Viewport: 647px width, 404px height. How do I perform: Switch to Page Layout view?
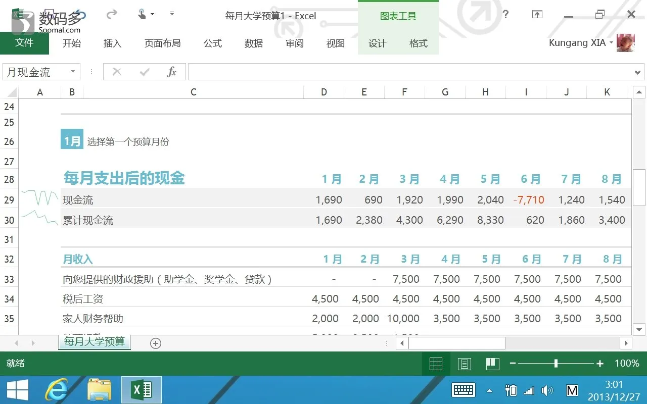(x=464, y=363)
